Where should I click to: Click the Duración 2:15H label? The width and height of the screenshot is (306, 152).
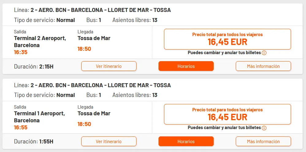point(34,66)
